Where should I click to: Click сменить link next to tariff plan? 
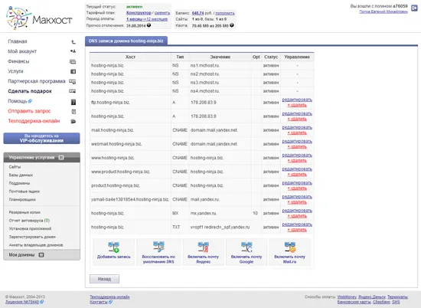pos(162,13)
